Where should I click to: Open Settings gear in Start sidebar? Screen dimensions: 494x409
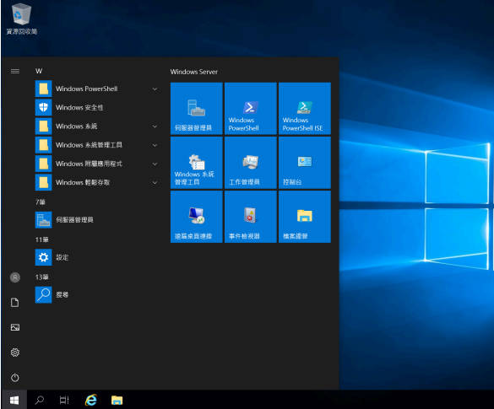coord(15,352)
